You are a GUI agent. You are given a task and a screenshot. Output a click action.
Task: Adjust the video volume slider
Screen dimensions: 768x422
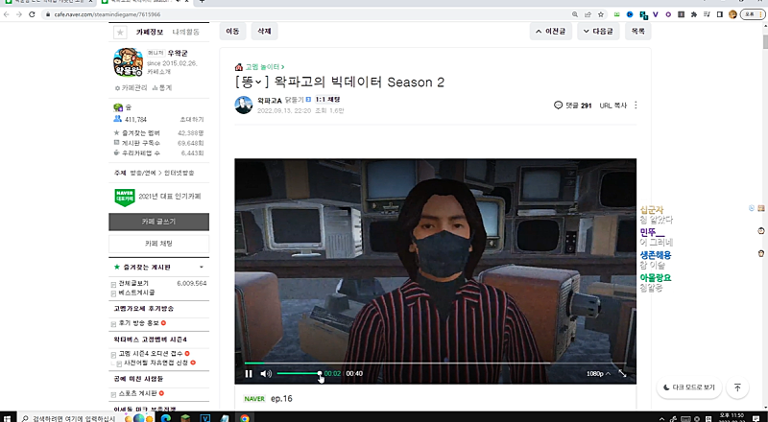click(299, 373)
